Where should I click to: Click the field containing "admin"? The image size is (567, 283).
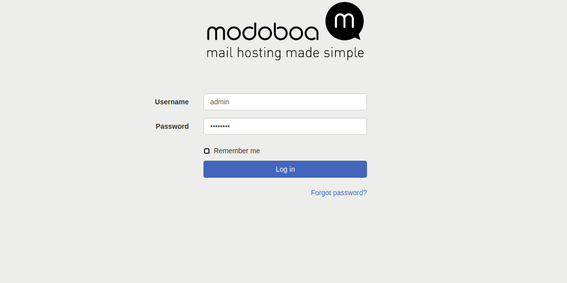[285, 102]
